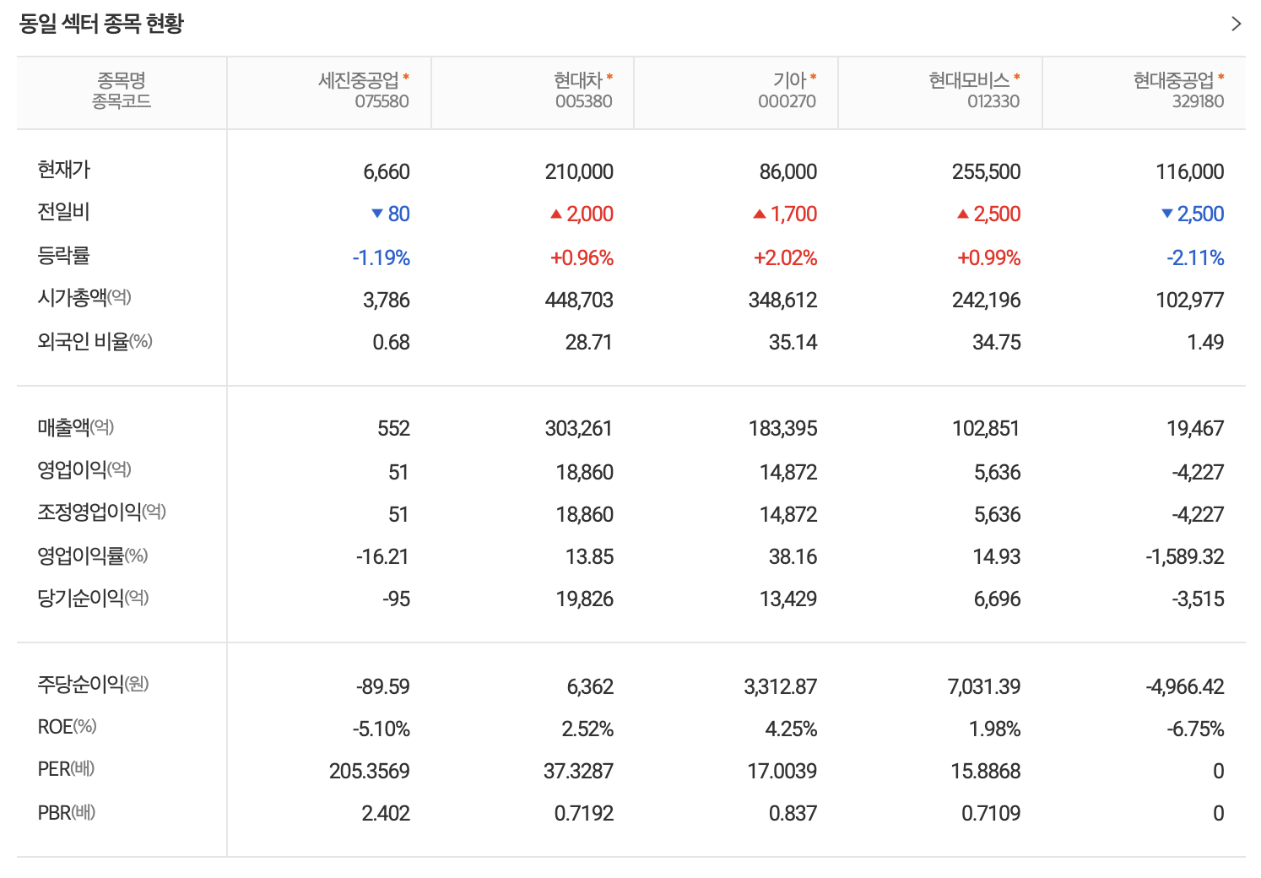This screenshot has height=878, width=1261.
Task: Select the ROE(%) row label
Action: (x=68, y=727)
